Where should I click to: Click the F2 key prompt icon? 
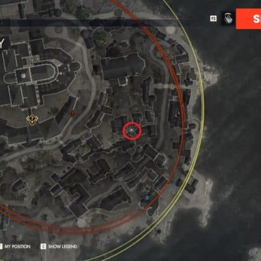(x=213, y=18)
